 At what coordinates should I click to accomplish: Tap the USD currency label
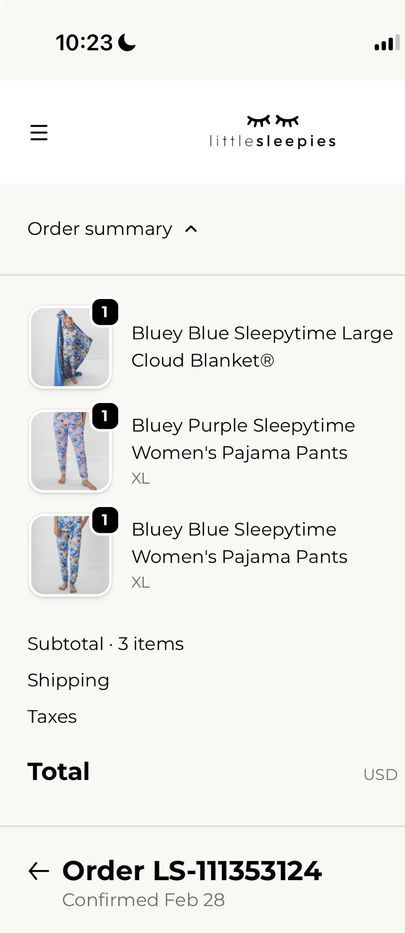coord(380,774)
